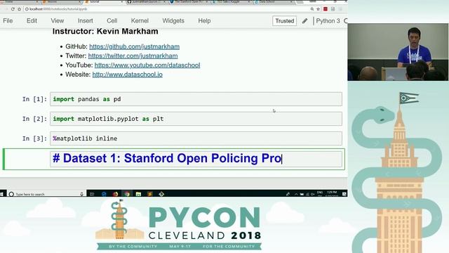Click the browser reload icon
The width and height of the screenshot is (449, 253).
13,9
